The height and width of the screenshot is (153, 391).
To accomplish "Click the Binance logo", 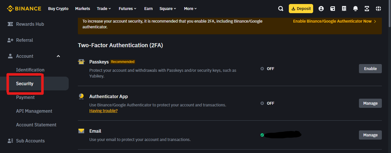I will point(24,9).
